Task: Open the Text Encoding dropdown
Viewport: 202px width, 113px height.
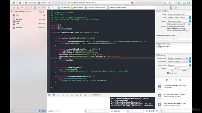Action: coord(179,58)
